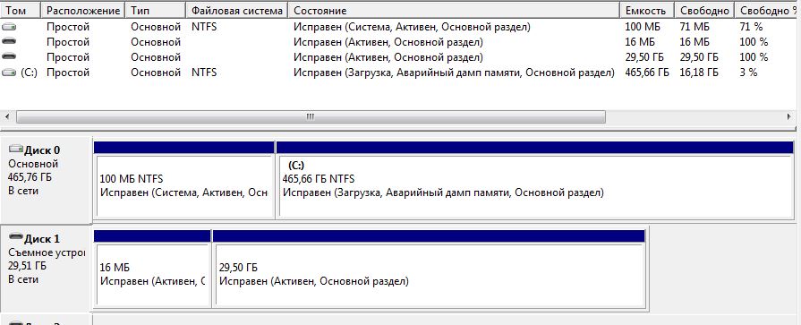Select the 16 МБ partition on Disk 1
The width and height of the screenshot is (801, 325).
click(x=152, y=269)
